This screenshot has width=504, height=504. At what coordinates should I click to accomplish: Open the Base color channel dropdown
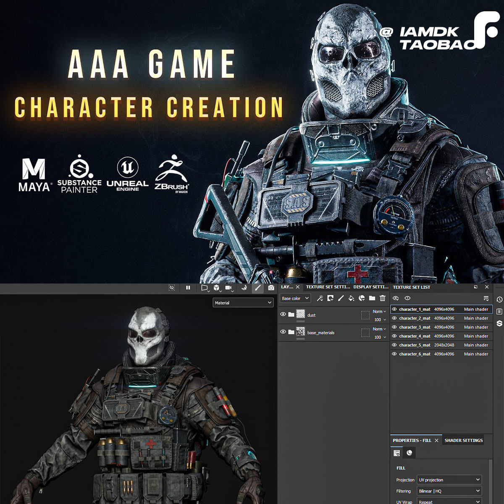click(295, 298)
